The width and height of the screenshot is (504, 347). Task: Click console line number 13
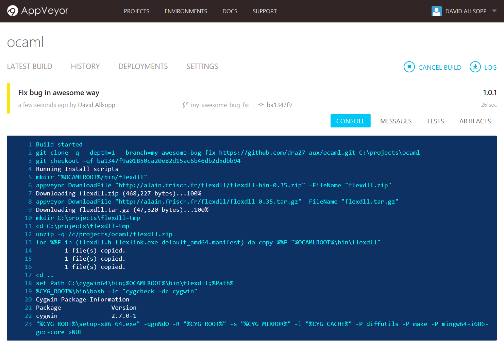[x=28, y=242]
